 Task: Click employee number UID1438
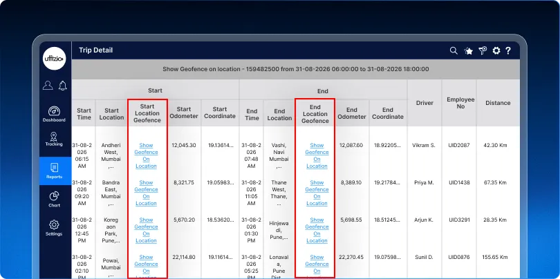(459, 182)
